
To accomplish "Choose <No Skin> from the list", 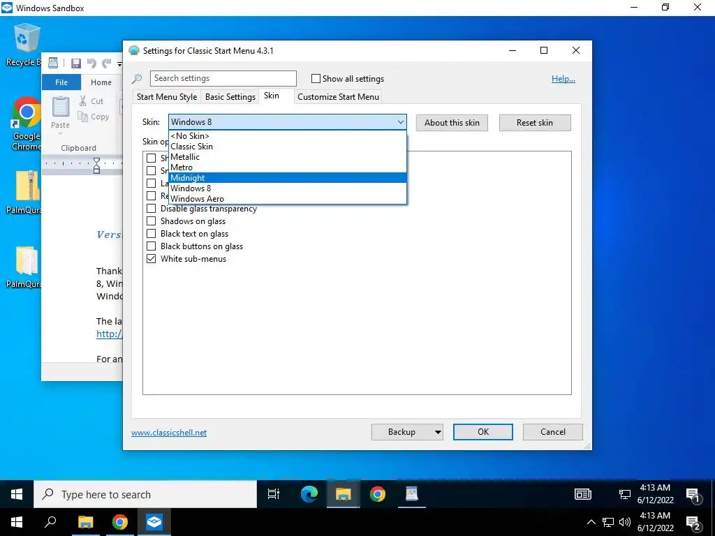I will pyautogui.click(x=287, y=136).
